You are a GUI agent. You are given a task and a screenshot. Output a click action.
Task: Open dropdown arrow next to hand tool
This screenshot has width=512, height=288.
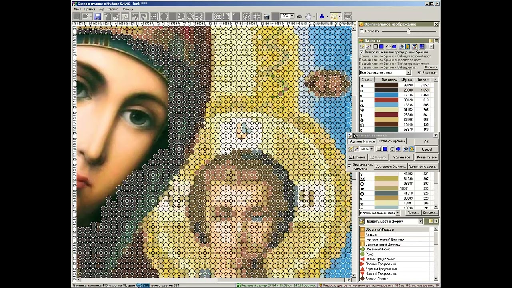pyautogui.click(x=314, y=16)
